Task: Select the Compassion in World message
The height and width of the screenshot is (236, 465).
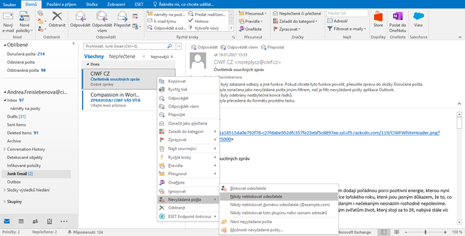Action: point(129,100)
